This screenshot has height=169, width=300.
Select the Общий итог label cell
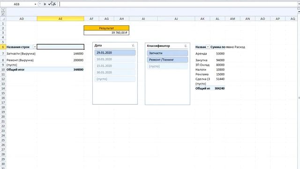pos(22,69)
